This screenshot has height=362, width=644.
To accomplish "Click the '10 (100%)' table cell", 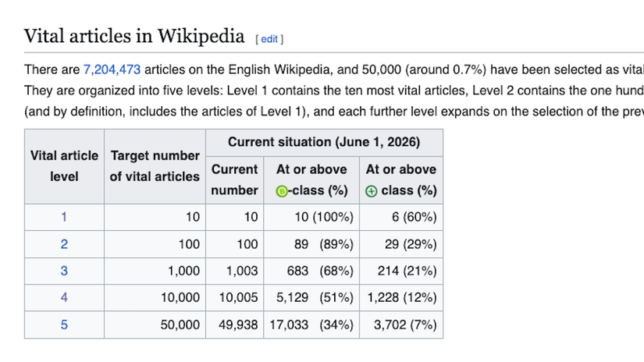I will pos(311,217).
